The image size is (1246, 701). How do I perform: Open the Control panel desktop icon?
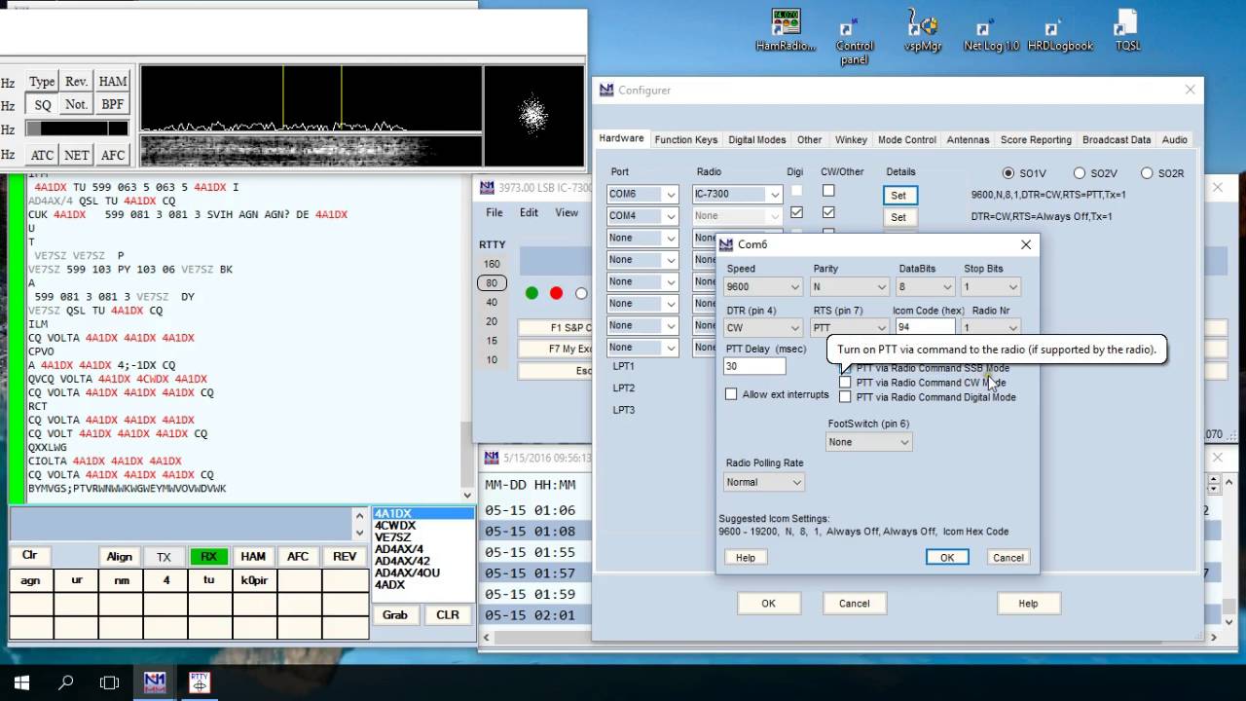(854, 39)
